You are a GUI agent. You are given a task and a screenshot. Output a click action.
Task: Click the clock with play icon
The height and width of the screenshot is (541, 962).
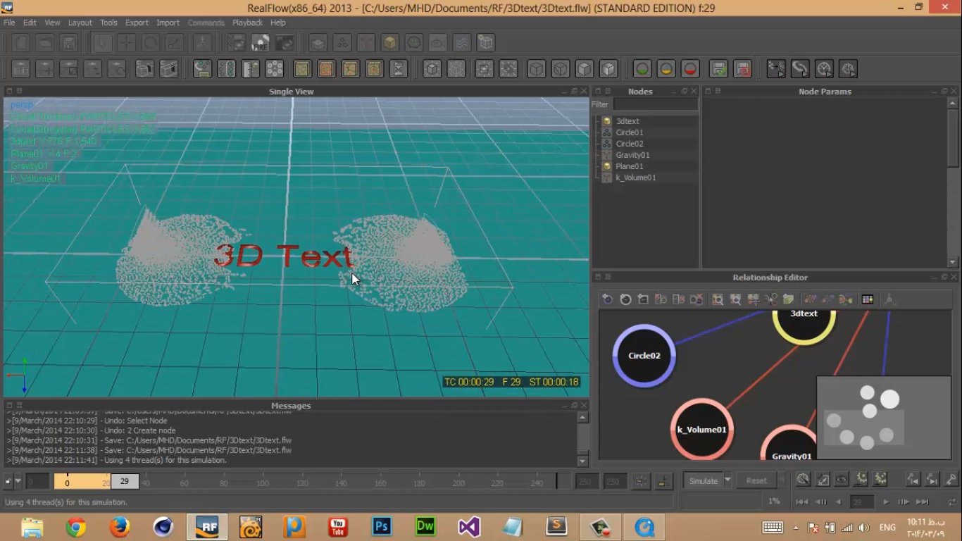tap(824, 69)
